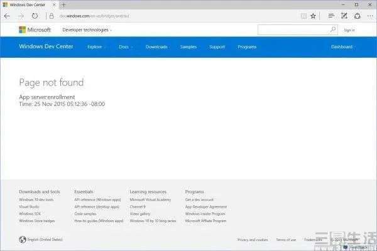The width and height of the screenshot is (377, 251).
Task: Expand the Docs menu
Action: (126, 47)
